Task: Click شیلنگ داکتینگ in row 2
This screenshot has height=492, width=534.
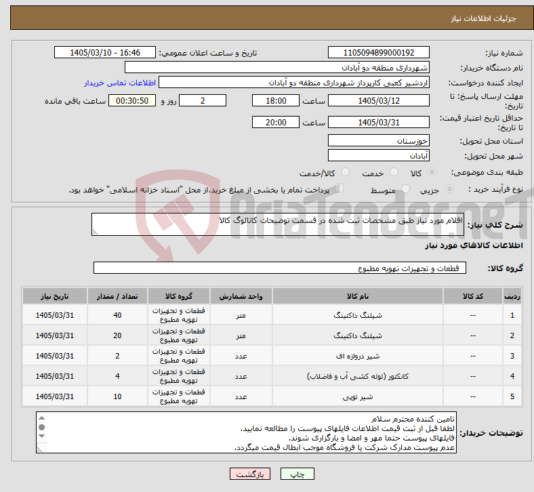Action: (358, 335)
